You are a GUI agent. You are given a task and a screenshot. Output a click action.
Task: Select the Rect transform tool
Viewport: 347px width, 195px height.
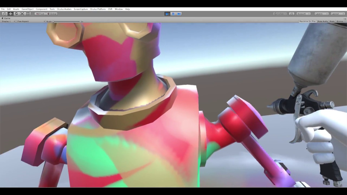click(28, 14)
